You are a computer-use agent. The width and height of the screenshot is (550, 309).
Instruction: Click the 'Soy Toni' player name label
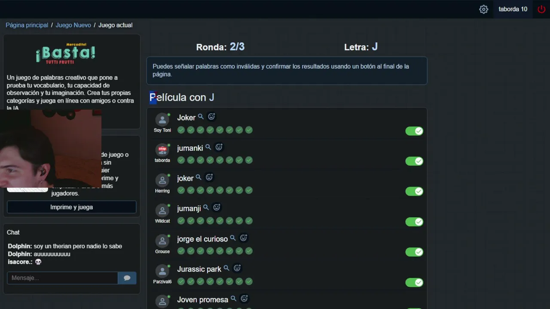[x=162, y=130]
